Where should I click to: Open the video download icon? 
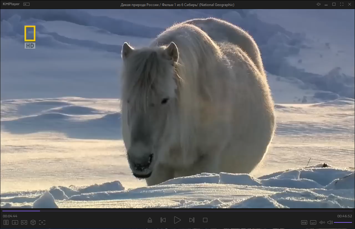[15, 222]
